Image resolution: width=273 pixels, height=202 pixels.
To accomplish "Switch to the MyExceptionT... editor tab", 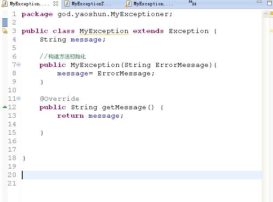I will click(x=91, y=4).
